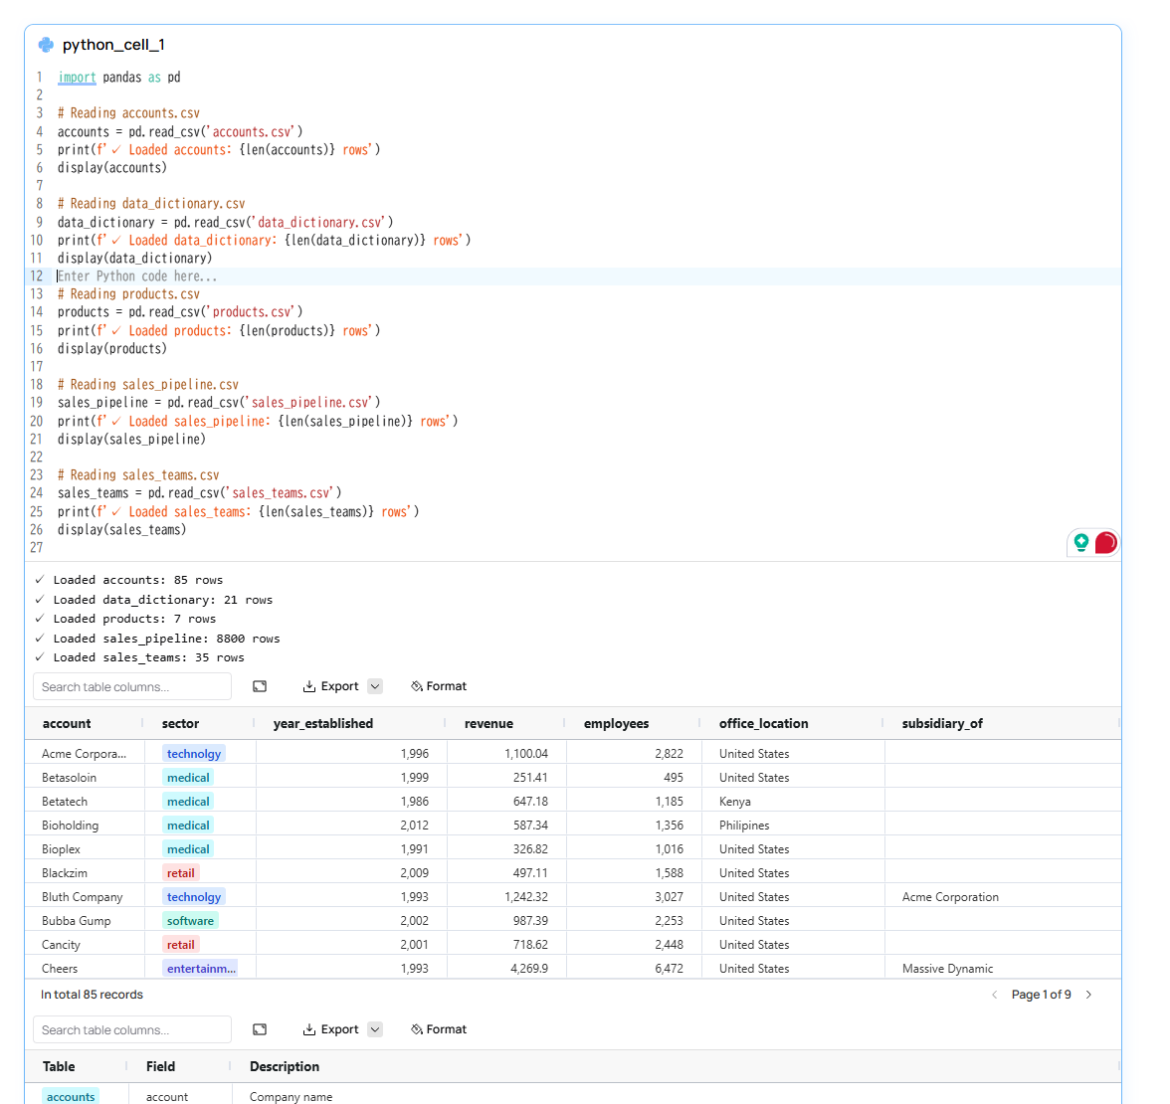This screenshot has height=1104, width=1170.
Task: Sort by the sector column header
Action: pyautogui.click(x=181, y=724)
